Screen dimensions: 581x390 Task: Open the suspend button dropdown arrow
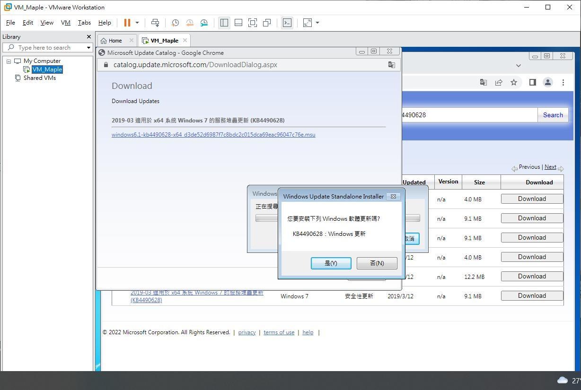tap(137, 22)
